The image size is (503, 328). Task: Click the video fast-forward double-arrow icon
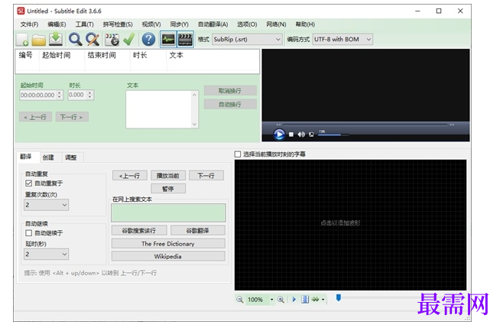[452, 125]
